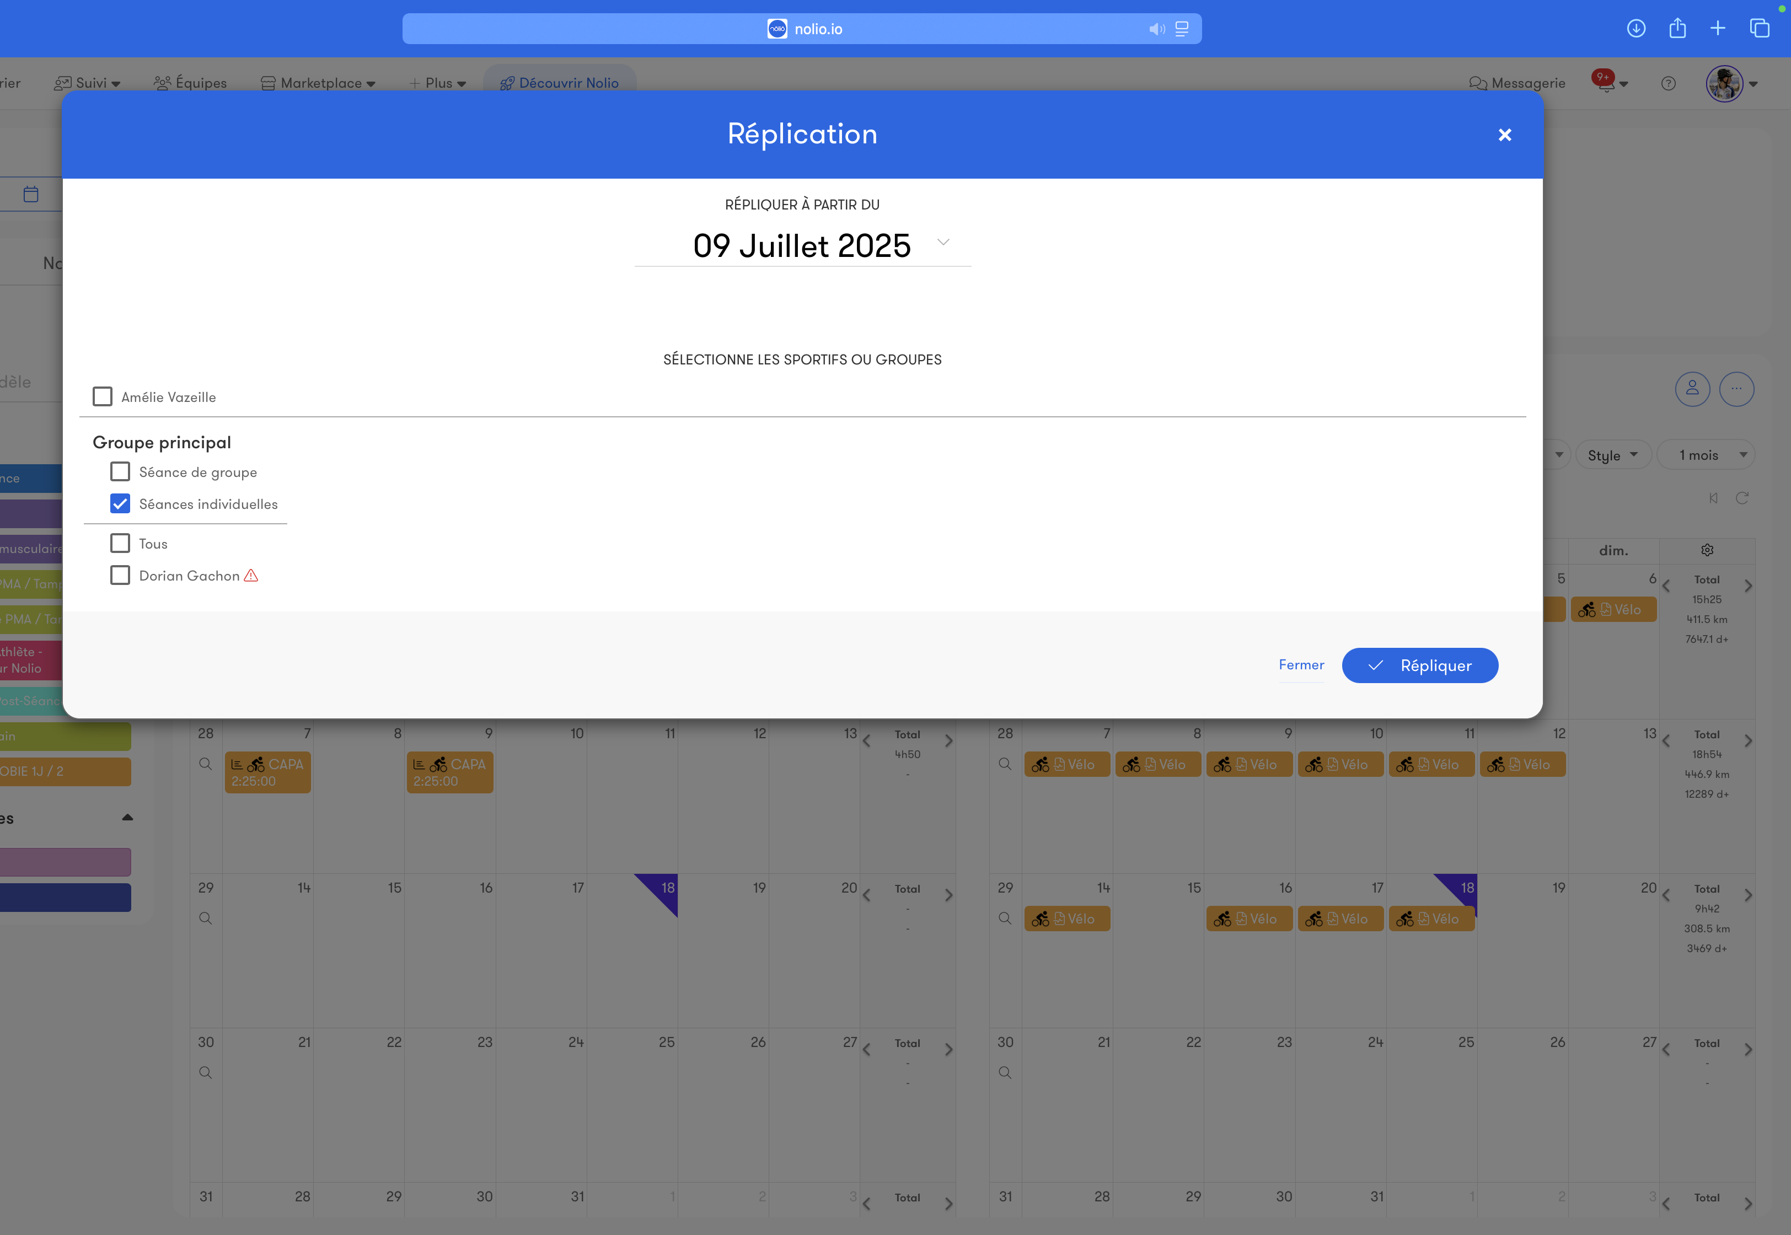
Task: Click the Fermer link
Action: point(1301,665)
